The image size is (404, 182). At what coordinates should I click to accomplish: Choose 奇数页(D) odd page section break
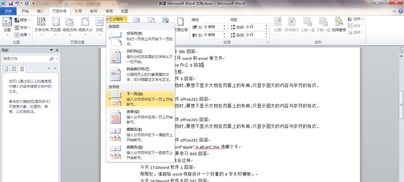pyautogui.click(x=141, y=152)
